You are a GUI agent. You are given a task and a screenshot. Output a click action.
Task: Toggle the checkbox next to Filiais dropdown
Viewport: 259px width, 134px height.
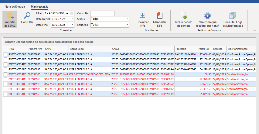[72, 13]
